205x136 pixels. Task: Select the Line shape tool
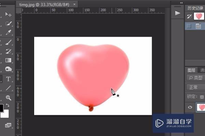pyautogui.click(x=8, y=88)
